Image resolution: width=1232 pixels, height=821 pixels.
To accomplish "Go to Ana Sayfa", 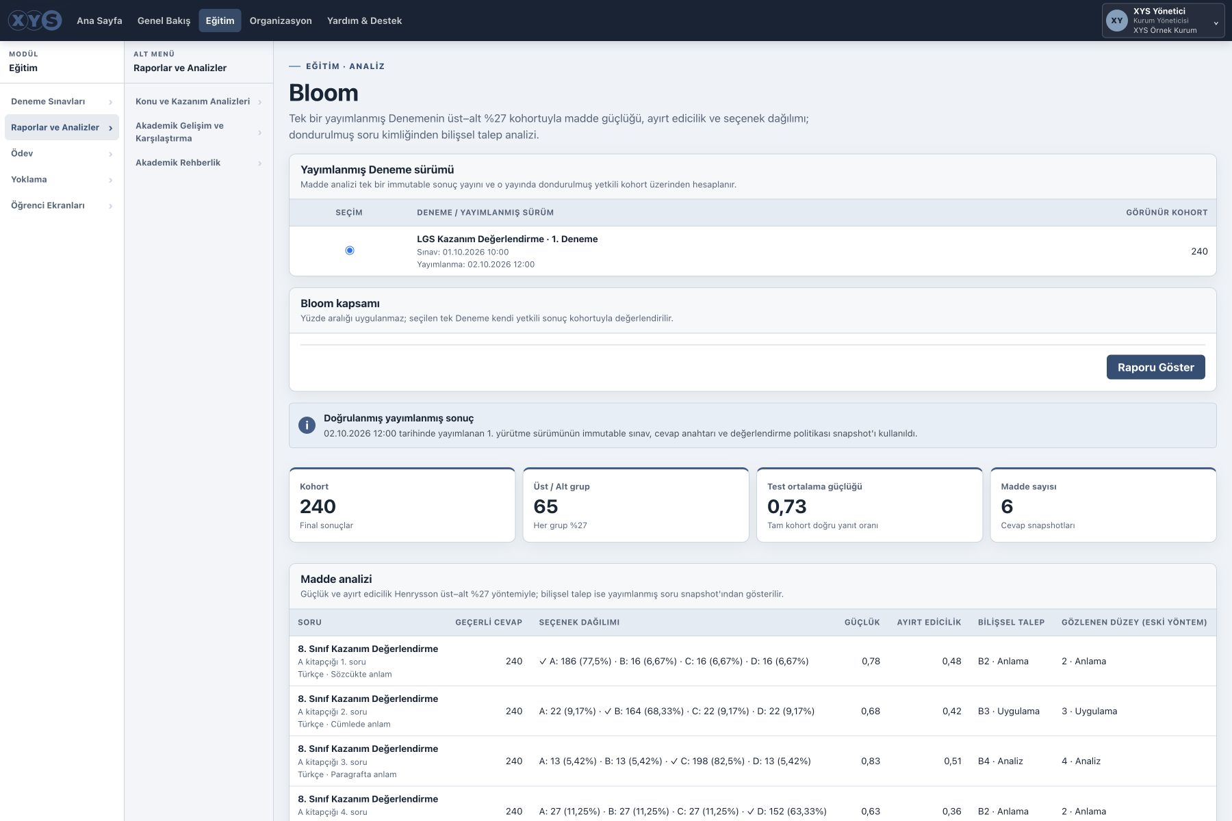I will tap(99, 21).
